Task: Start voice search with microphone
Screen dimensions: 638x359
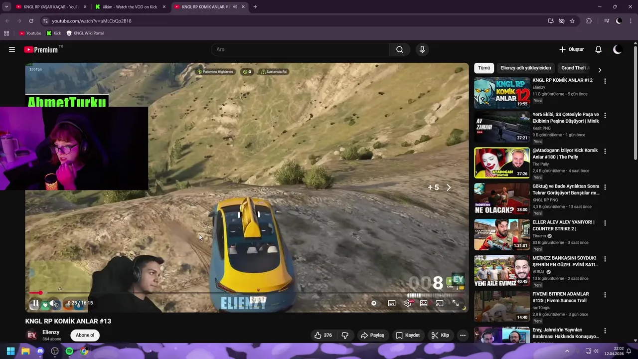Action: (x=422, y=49)
